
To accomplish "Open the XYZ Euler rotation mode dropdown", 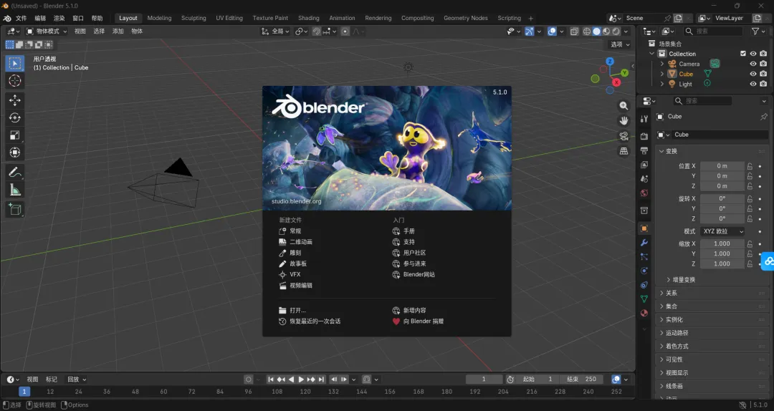I will pos(722,231).
